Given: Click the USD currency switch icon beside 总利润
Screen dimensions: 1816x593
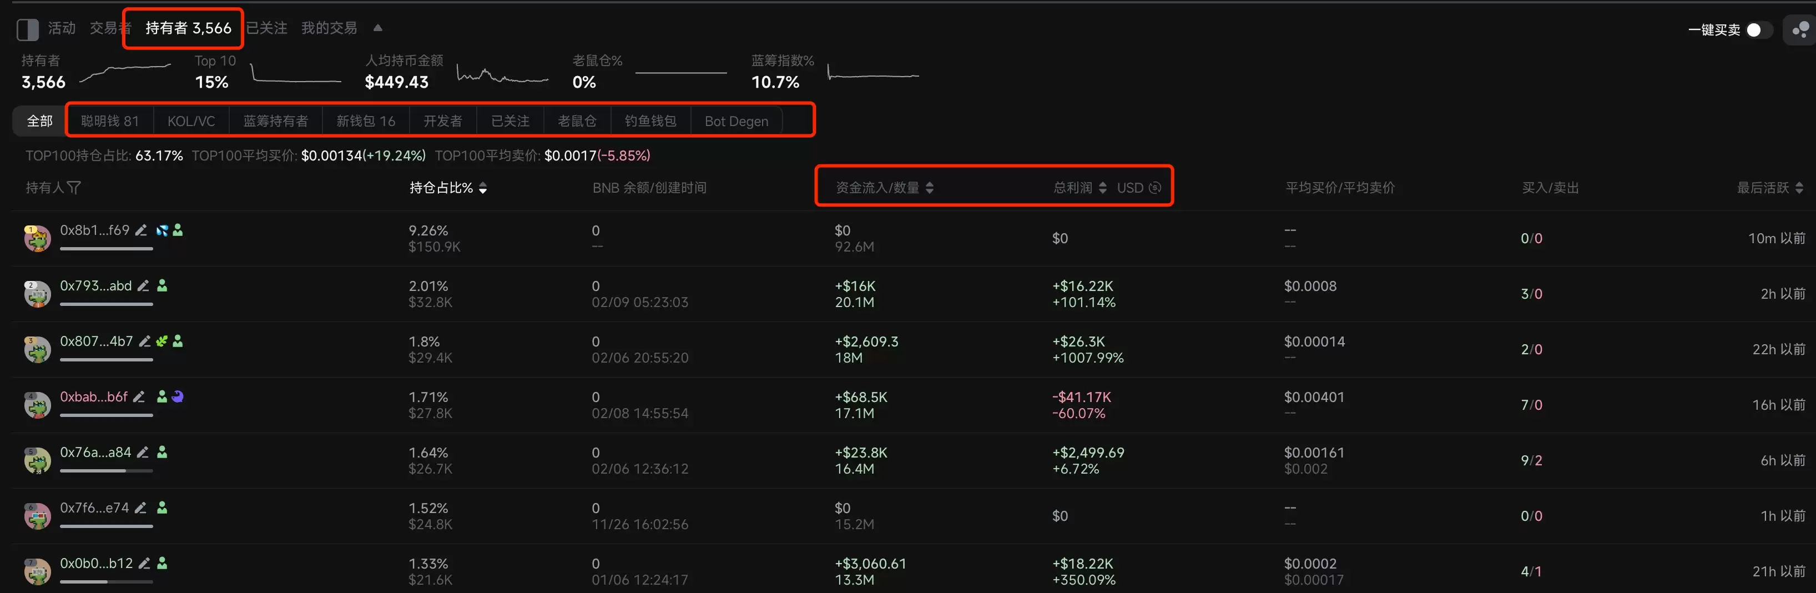Looking at the screenshot, I should tap(1154, 188).
